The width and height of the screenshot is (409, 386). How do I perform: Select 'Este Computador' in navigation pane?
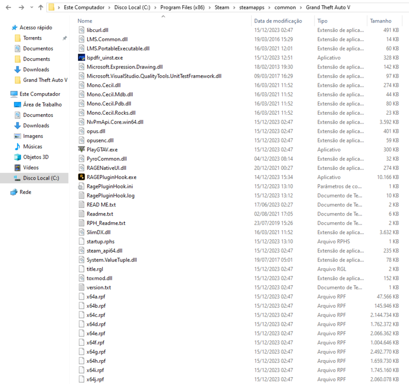click(40, 94)
